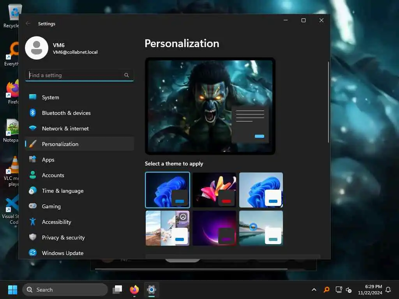Click the Windows Update sync icon
This screenshot has width=399, height=299.
[x=33, y=253]
